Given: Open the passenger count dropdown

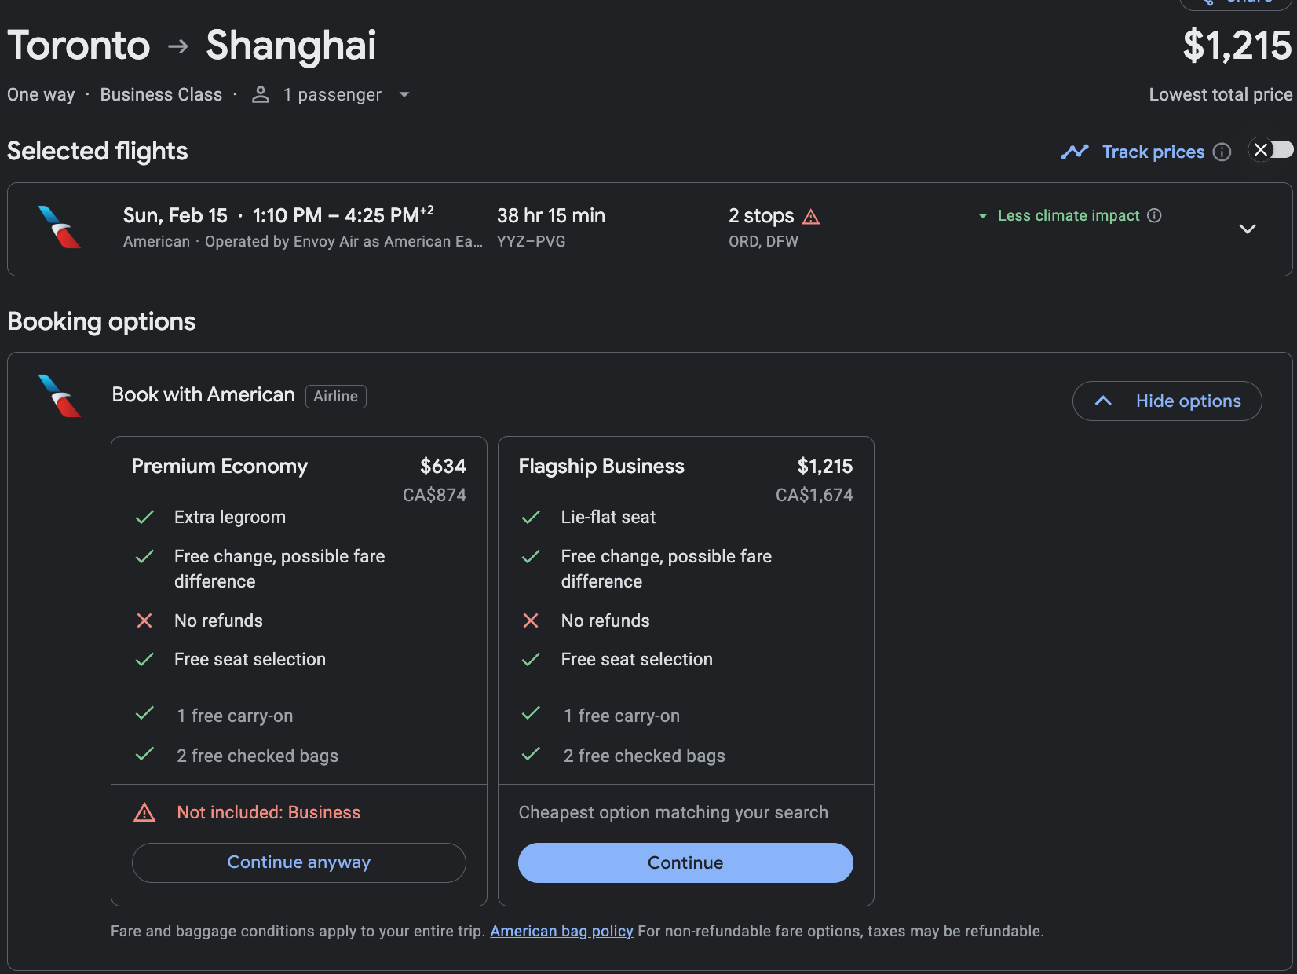Looking at the screenshot, I should coord(404,94).
